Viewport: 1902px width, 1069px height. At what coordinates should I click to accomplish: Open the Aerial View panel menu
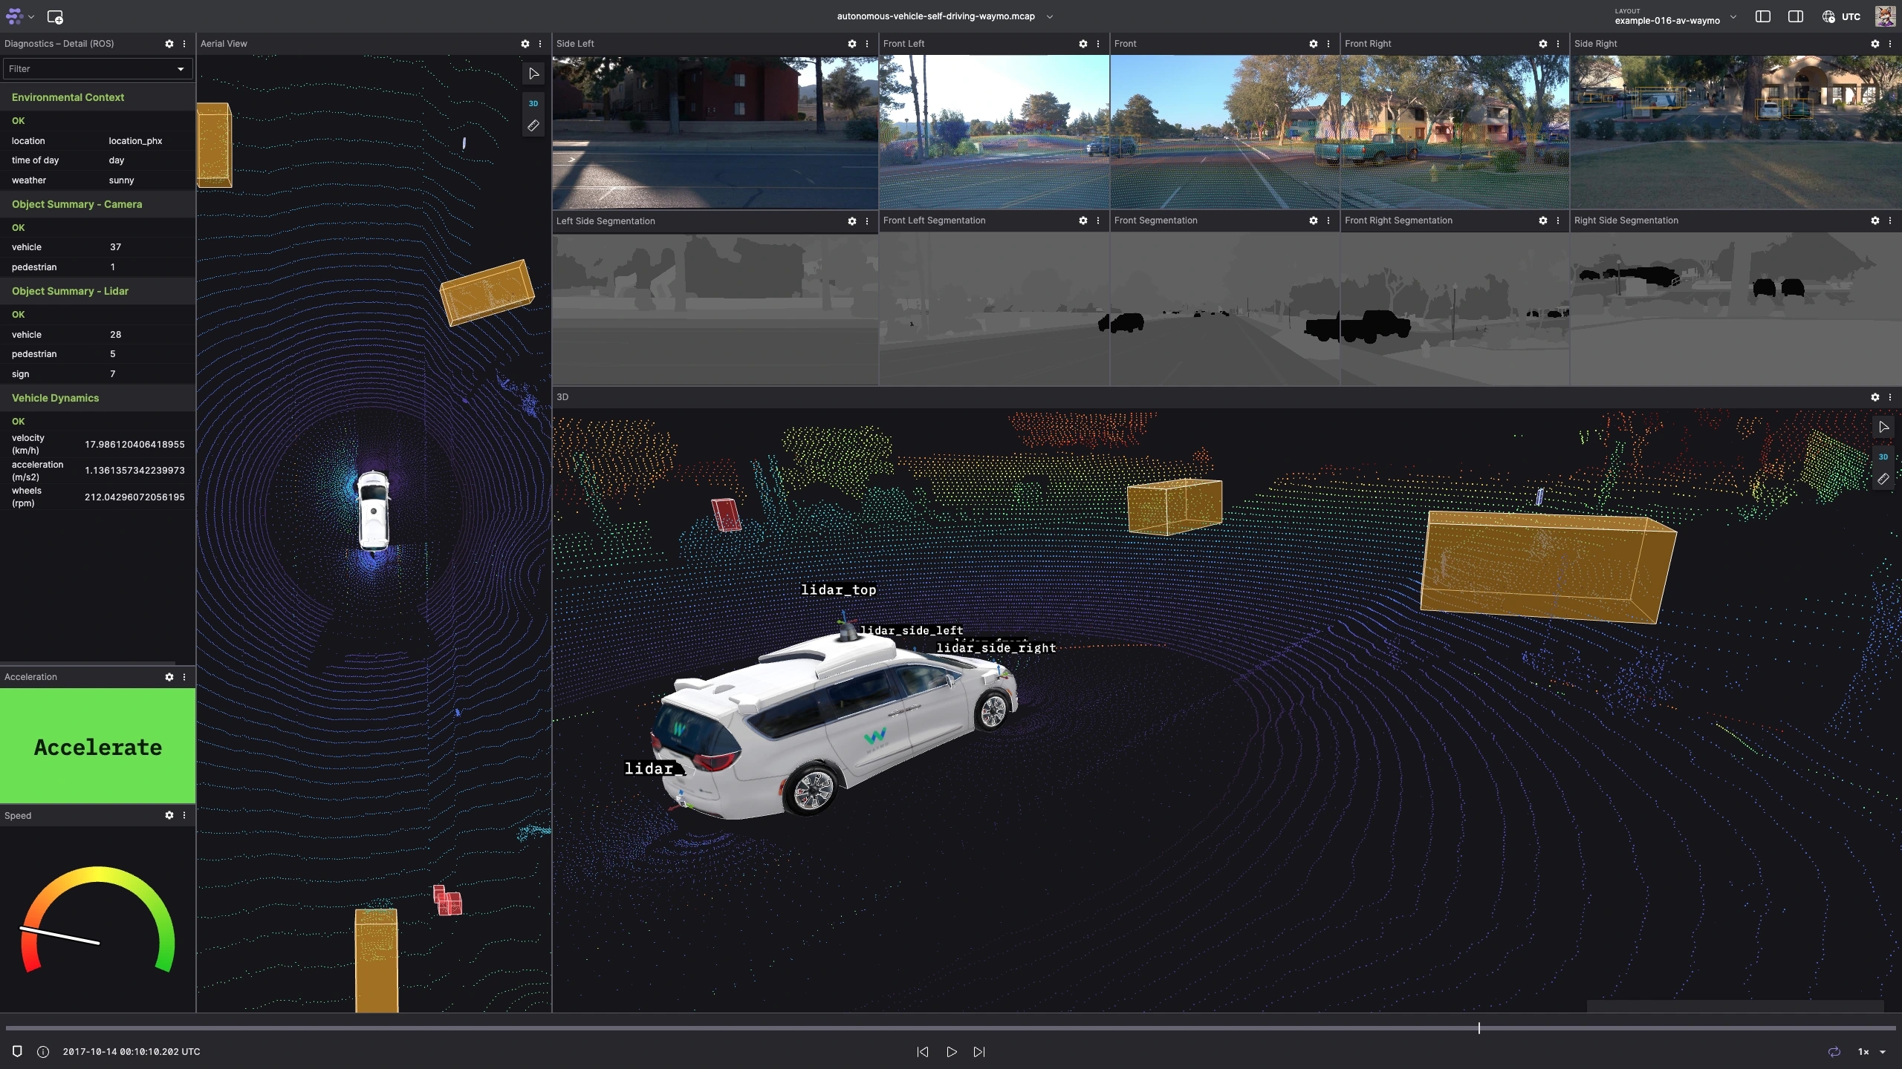pyautogui.click(x=540, y=44)
